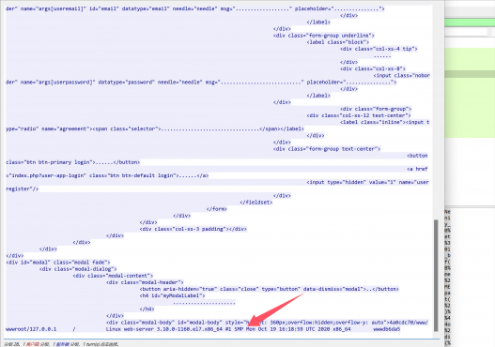This screenshot has height=347, width=495.
Task: Click the status text at window bottom
Action: coord(61,344)
